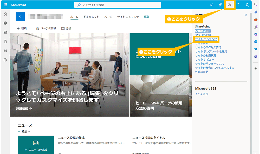This screenshot has width=260, height=154.
Task: Click the create plus icon in left rail
Action: (5, 60)
